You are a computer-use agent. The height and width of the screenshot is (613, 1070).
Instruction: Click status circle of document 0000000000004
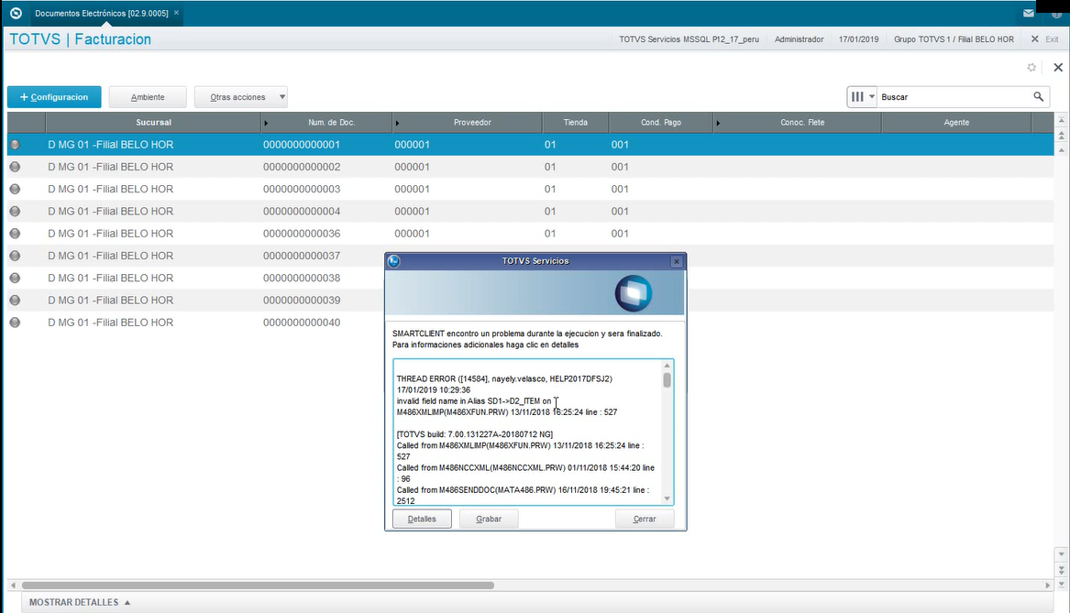click(15, 212)
